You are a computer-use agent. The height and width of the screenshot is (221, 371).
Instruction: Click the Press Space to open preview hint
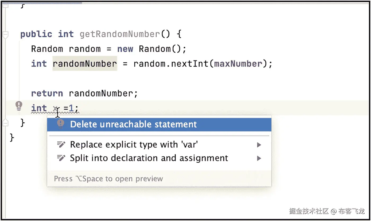(108, 179)
